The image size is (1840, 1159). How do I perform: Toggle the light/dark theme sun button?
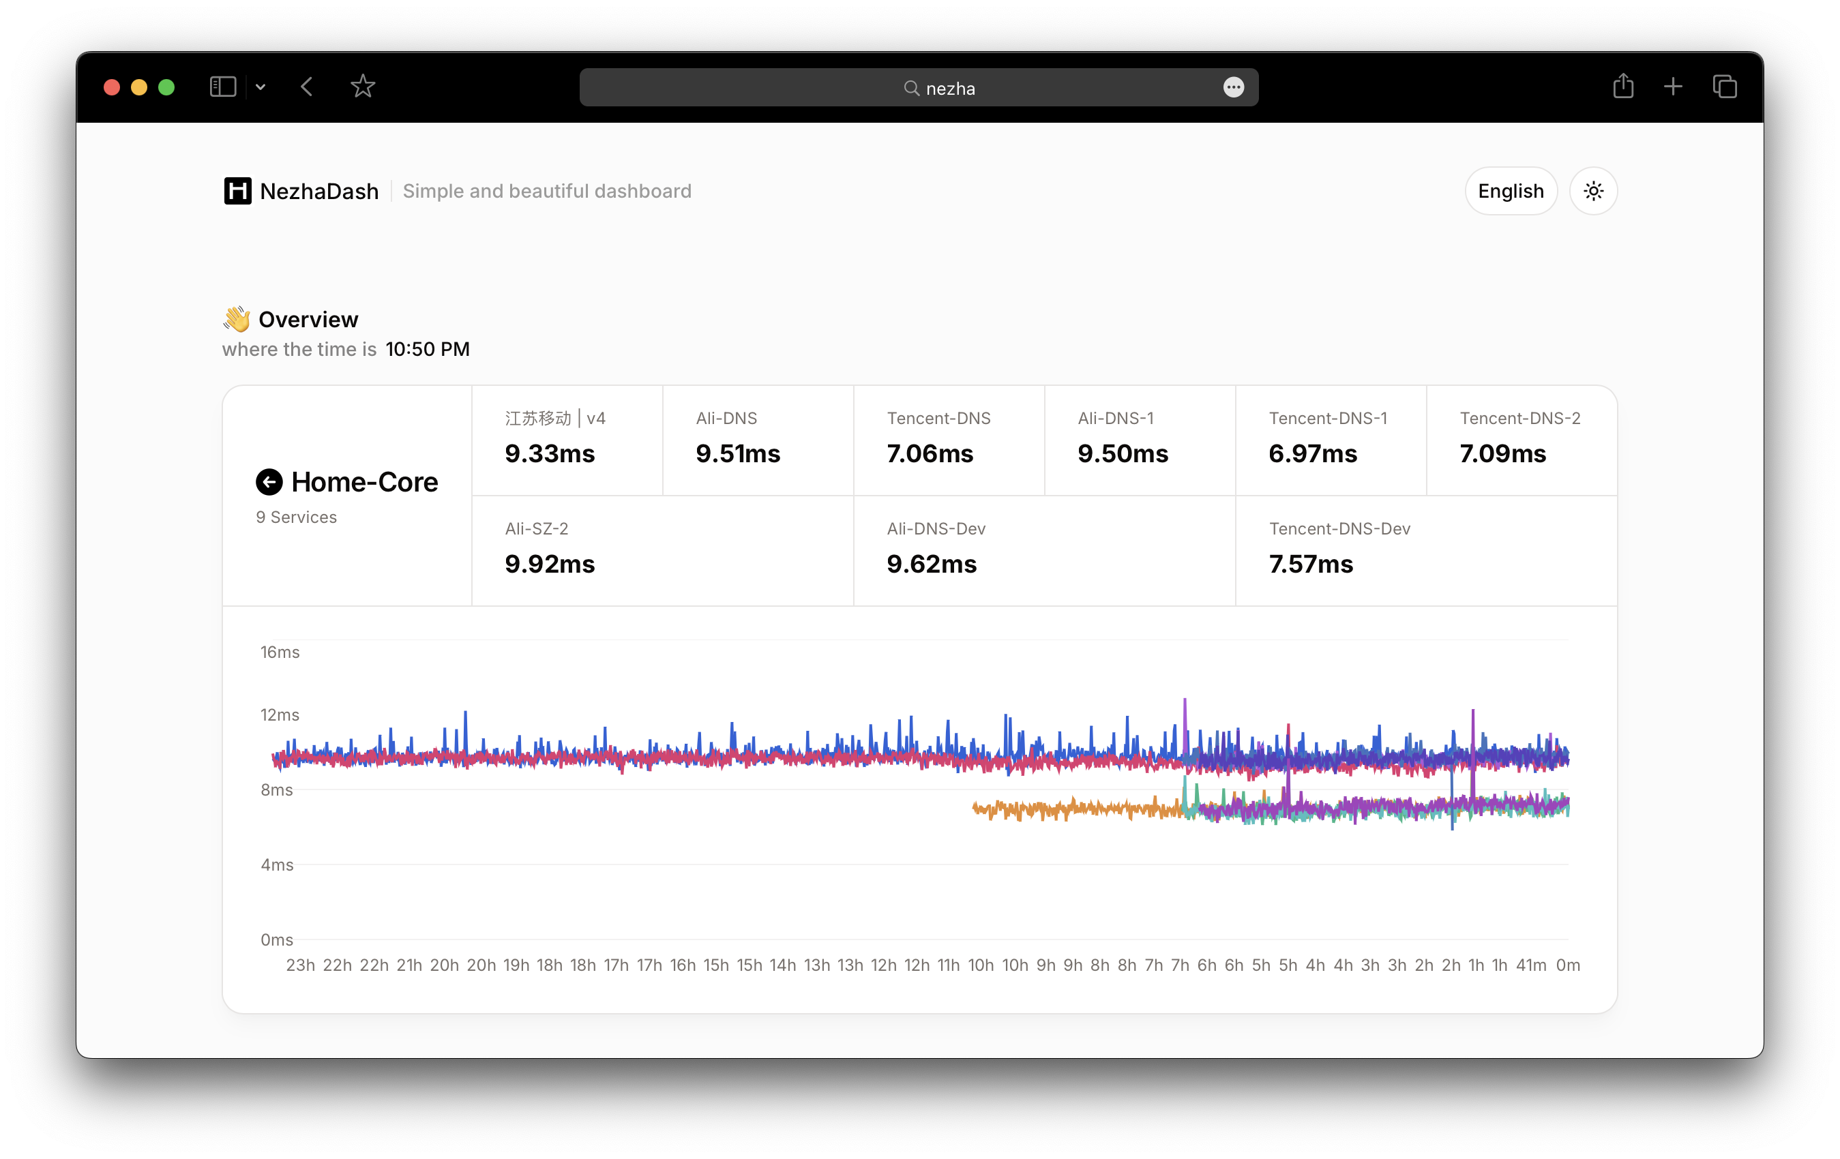[x=1593, y=191]
